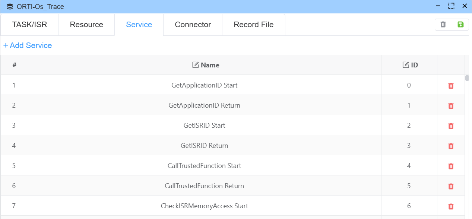The height and width of the screenshot is (219, 472).
Task: Go to the Record File tab
Action: click(253, 25)
